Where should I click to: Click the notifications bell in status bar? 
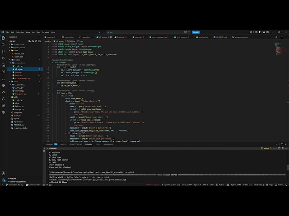[x=286, y=185]
